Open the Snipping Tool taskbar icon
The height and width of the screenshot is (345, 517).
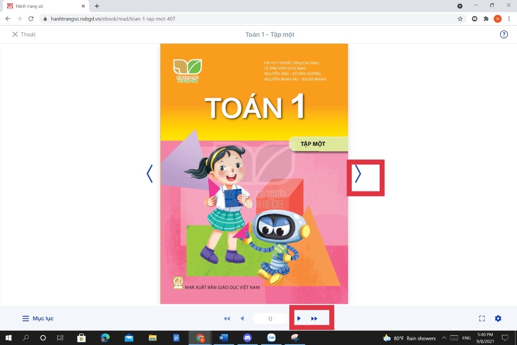point(295,338)
